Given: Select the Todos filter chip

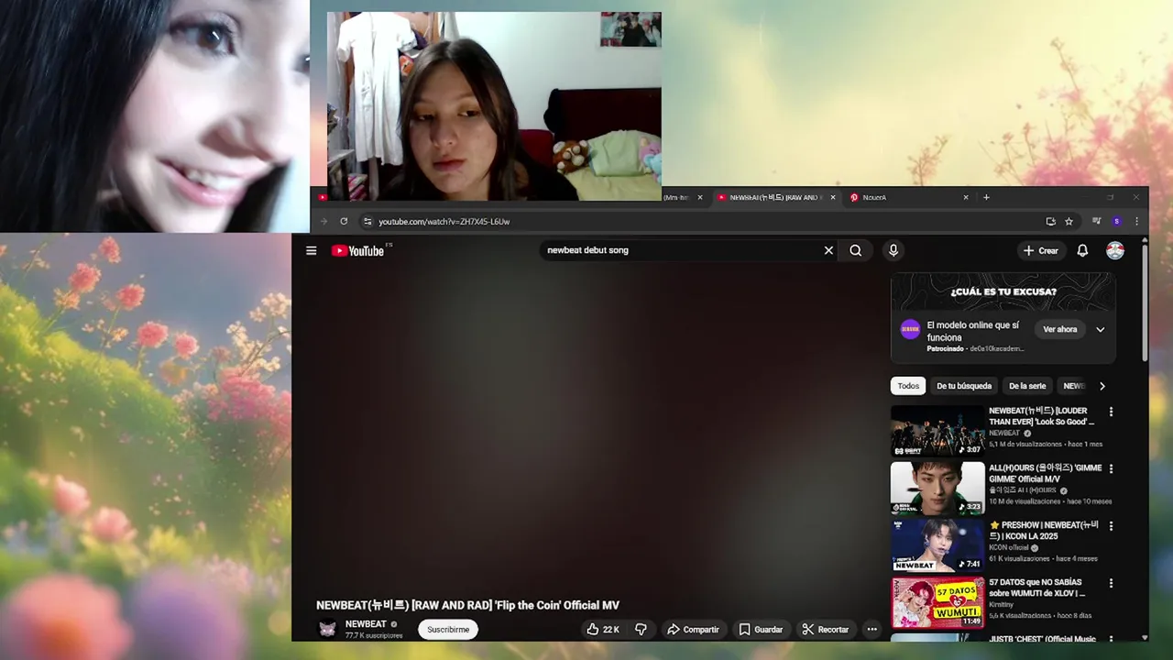Looking at the screenshot, I should coord(908,386).
